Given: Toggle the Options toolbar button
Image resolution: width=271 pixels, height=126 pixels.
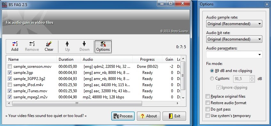Looking at the screenshot, I should click(x=103, y=47).
